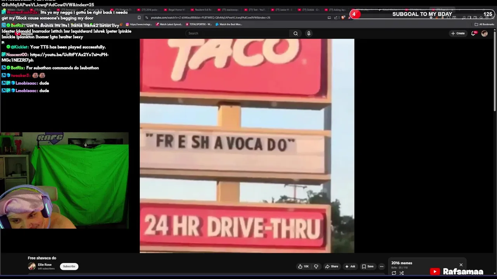Share the current video

pyautogui.click(x=332, y=266)
